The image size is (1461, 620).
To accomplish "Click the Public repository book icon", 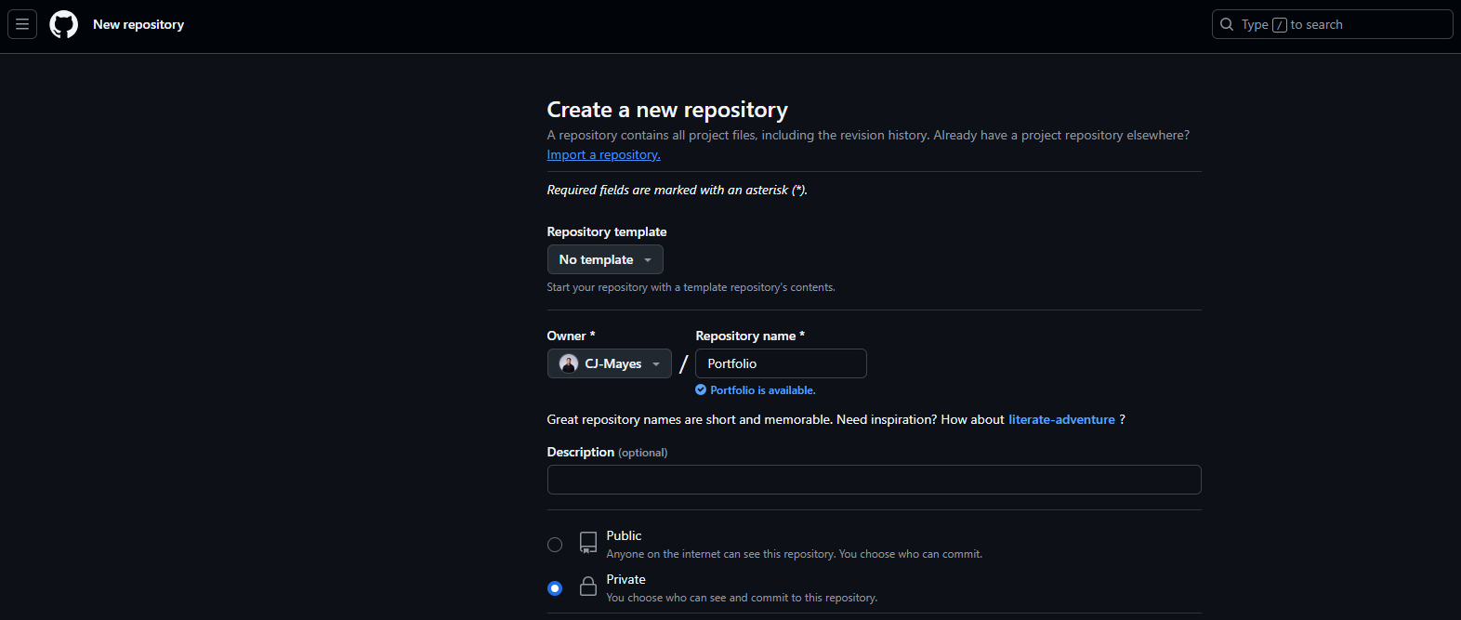I will coord(588,543).
